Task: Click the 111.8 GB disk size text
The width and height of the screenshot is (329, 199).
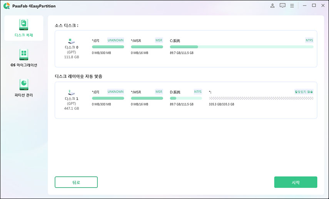Action: point(72,57)
